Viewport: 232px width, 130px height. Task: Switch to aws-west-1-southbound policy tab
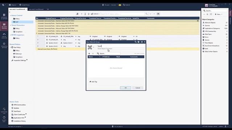tap(17, 9)
